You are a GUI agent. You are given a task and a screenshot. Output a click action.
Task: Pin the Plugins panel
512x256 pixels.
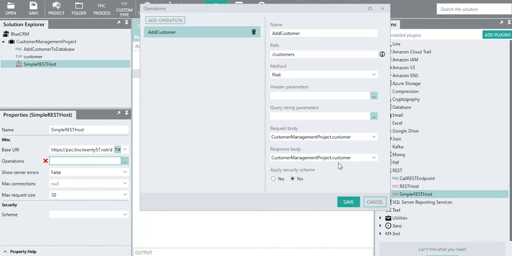[x=509, y=23]
